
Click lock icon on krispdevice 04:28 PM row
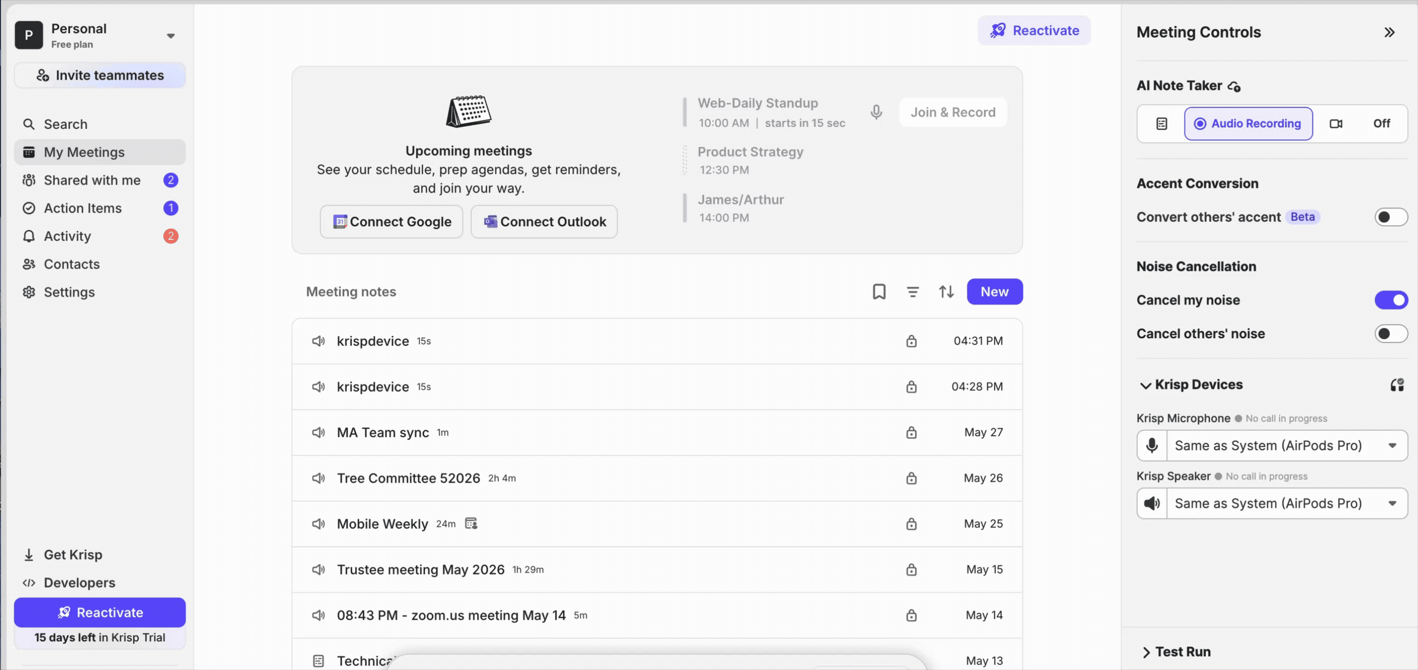[x=912, y=387]
